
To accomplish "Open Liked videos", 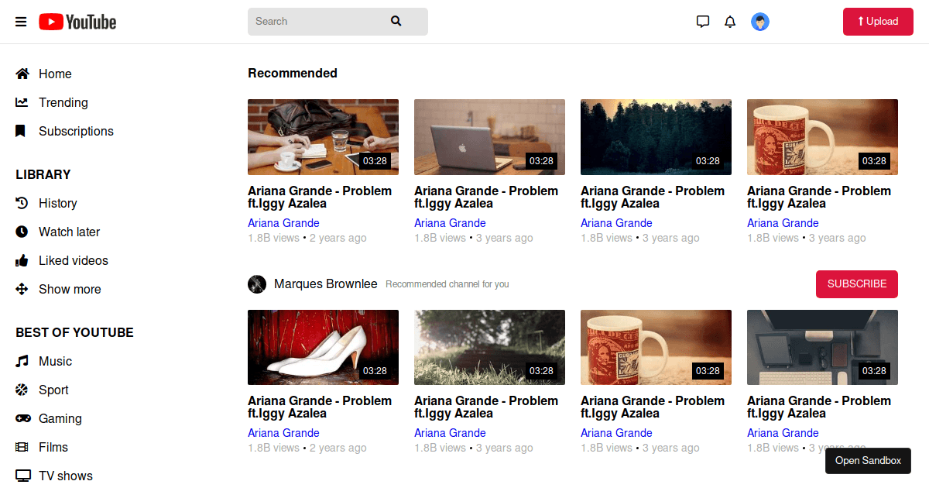I will click(22, 260).
